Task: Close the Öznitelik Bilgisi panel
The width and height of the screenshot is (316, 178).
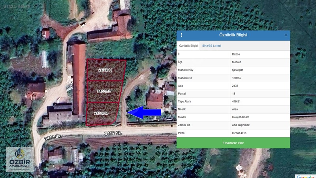Action: point(286,35)
